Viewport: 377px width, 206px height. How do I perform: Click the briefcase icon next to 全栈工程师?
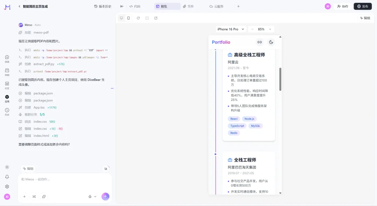coord(230,160)
